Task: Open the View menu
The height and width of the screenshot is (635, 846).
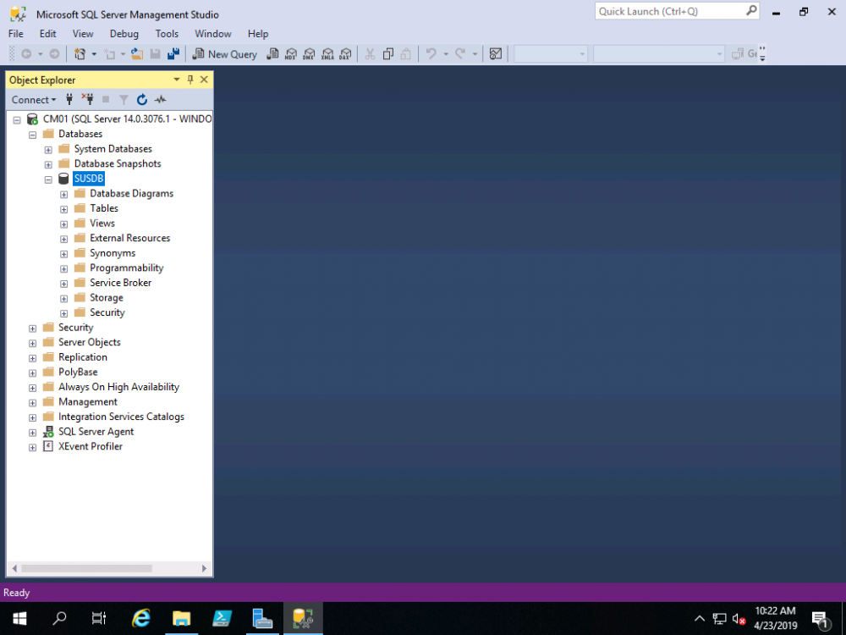Action: (83, 34)
